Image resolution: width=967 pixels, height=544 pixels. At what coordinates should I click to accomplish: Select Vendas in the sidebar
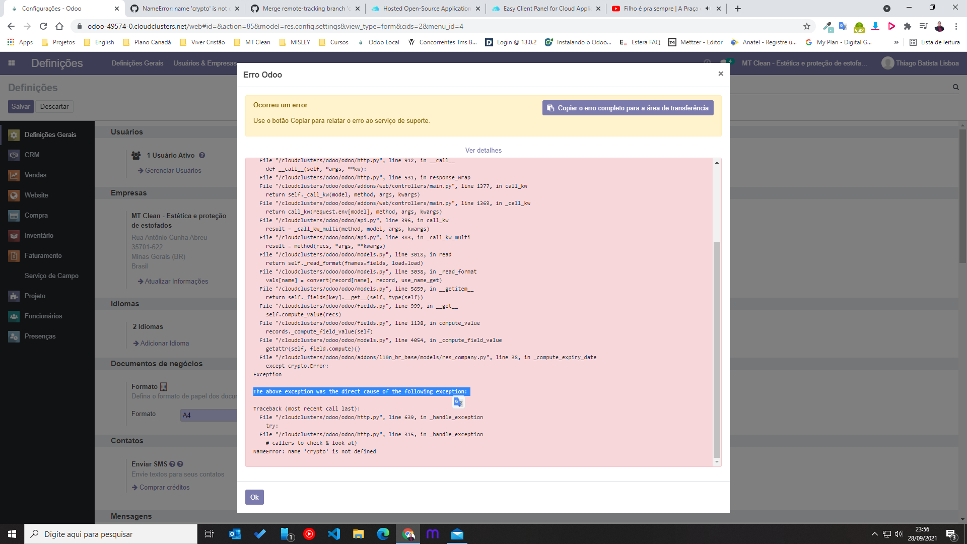pos(35,175)
